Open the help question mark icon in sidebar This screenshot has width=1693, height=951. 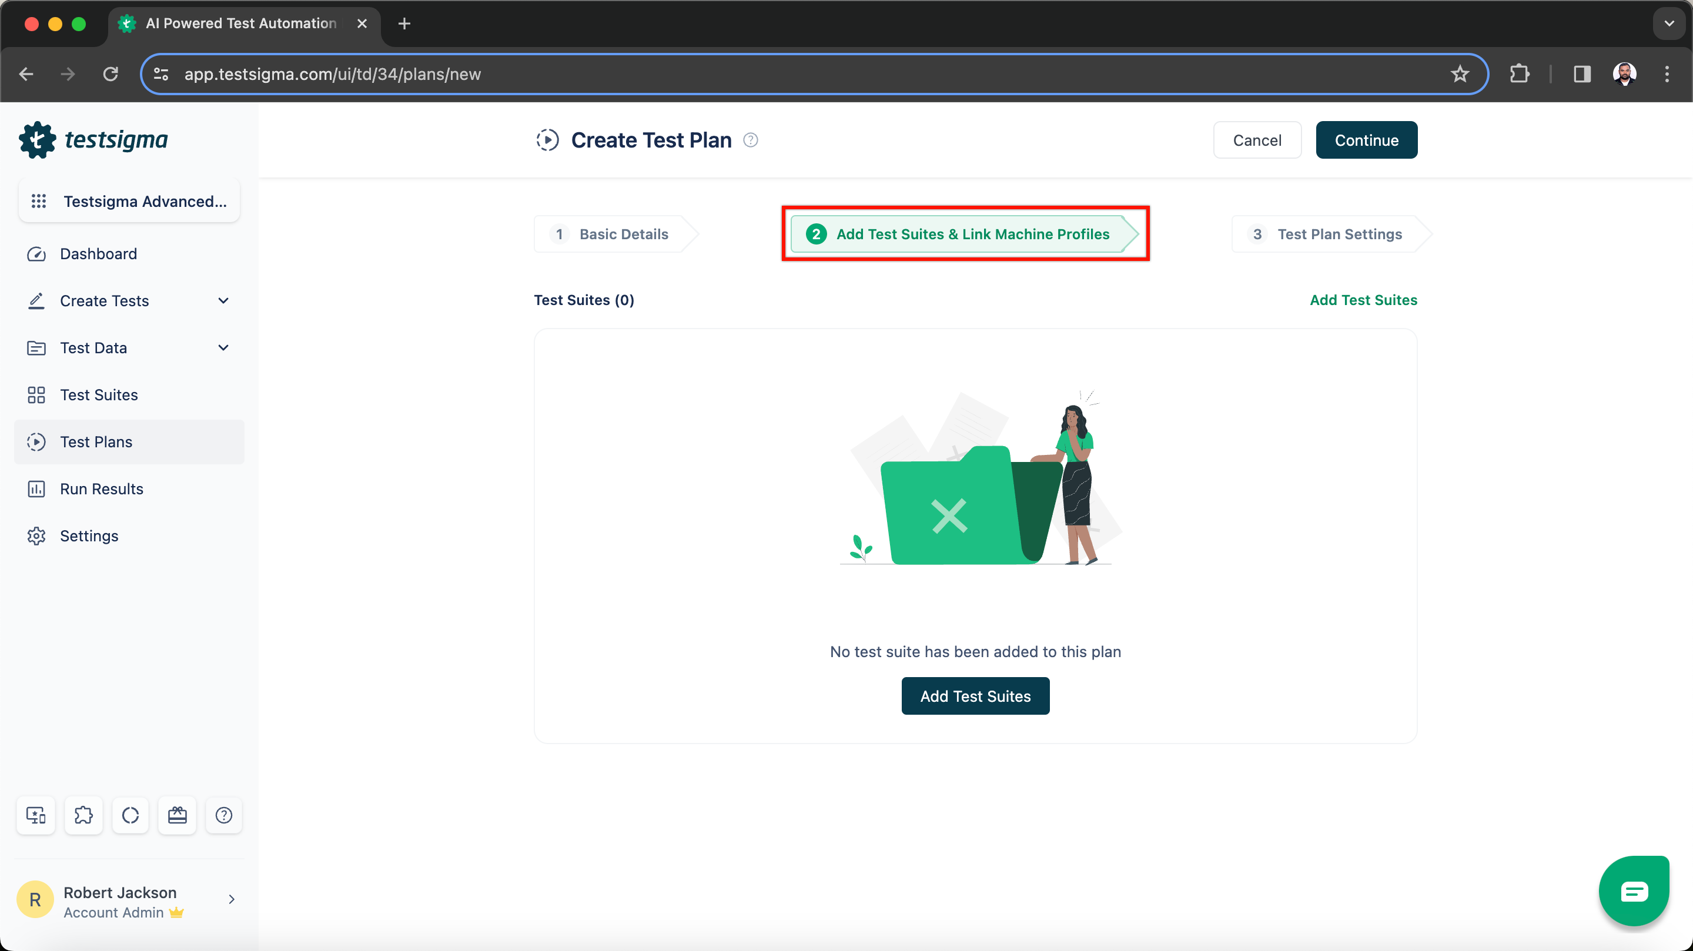224,815
